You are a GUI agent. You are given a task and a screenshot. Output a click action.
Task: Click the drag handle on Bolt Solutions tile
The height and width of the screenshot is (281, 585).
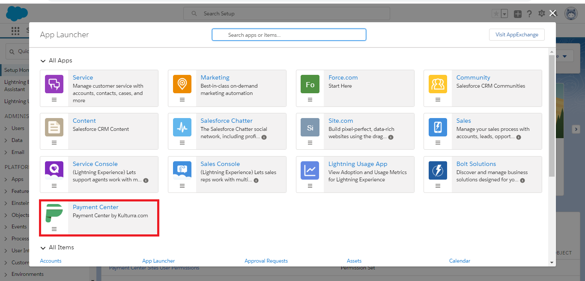click(x=438, y=186)
